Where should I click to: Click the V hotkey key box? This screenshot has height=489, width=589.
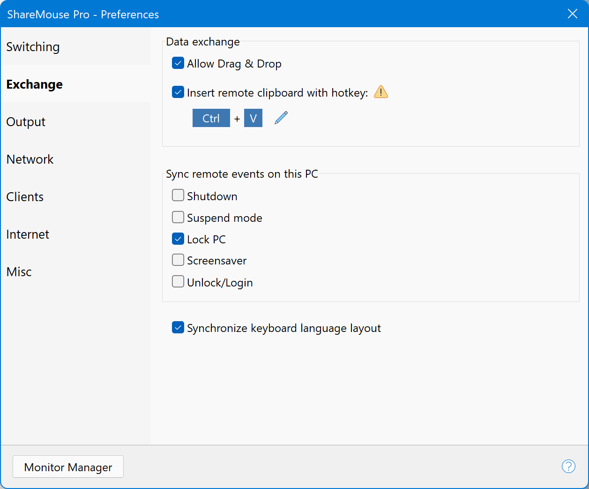point(253,118)
